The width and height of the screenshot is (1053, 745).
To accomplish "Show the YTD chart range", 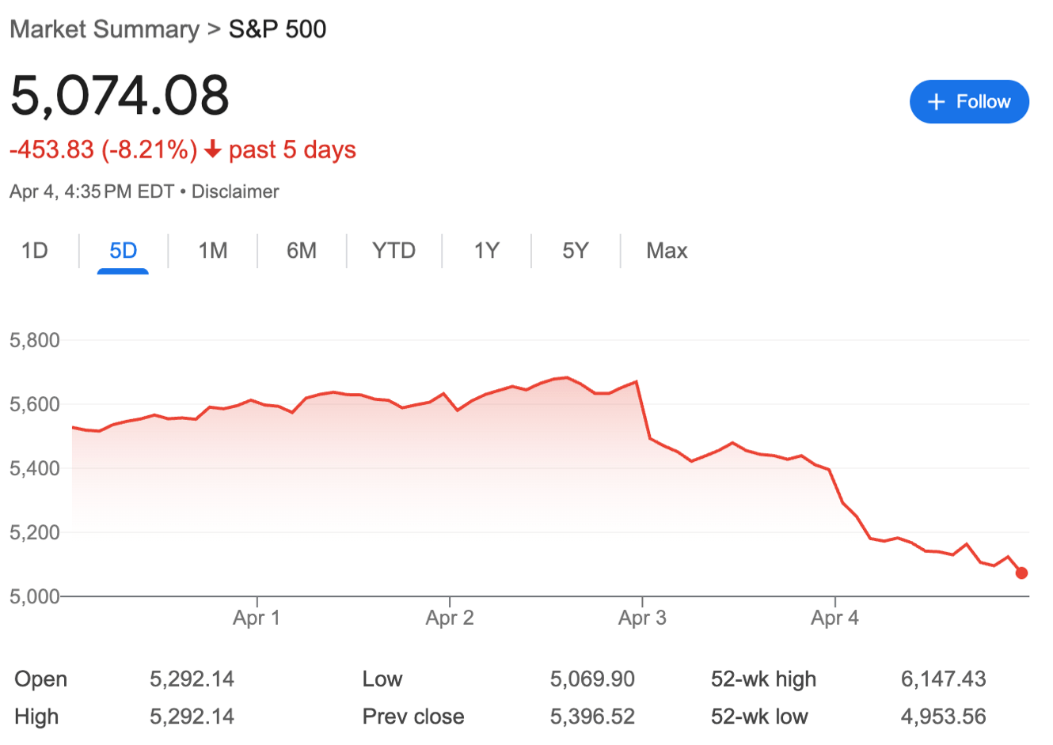I will pyautogui.click(x=393, y=251).
